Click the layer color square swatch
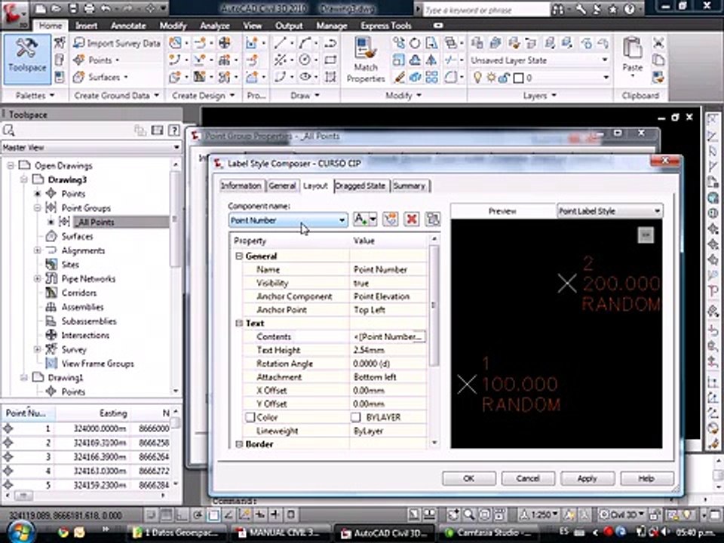Viewport: 724px width, 543px height. click(519, 78)
